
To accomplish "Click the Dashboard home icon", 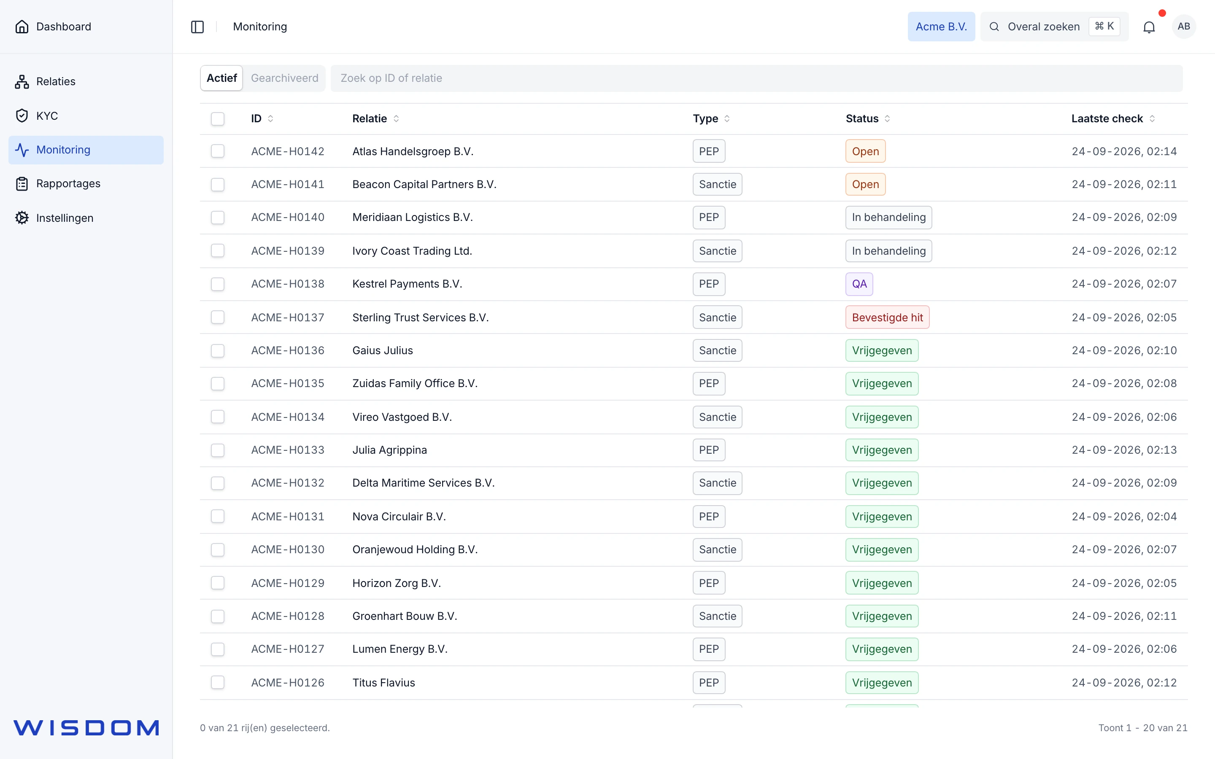I will tap(22, 27).
